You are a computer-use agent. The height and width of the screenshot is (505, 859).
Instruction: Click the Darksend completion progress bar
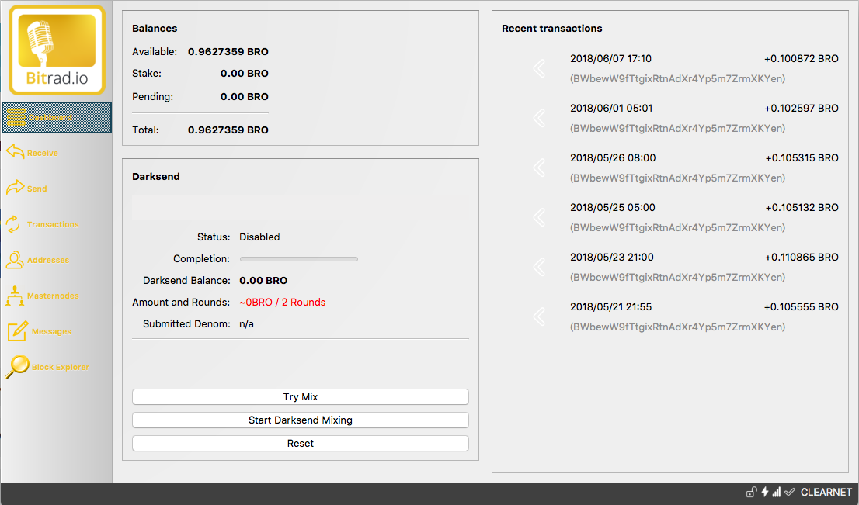click(298, 259)
